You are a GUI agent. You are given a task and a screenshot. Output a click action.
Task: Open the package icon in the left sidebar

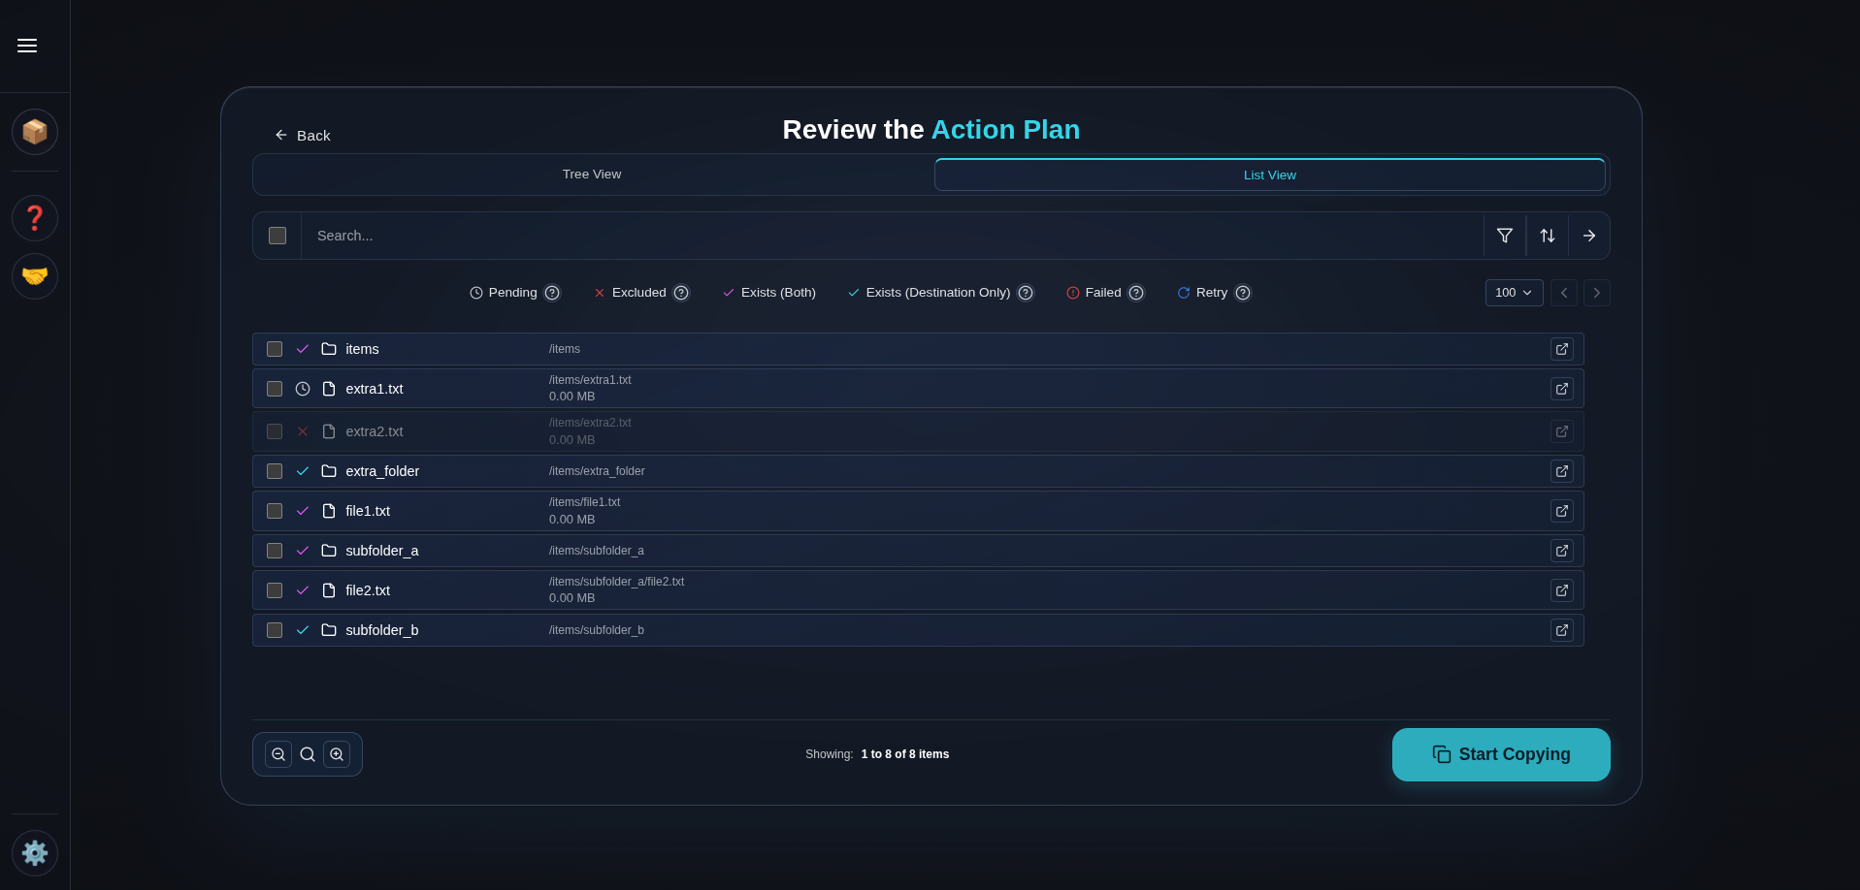pos(35,132)
